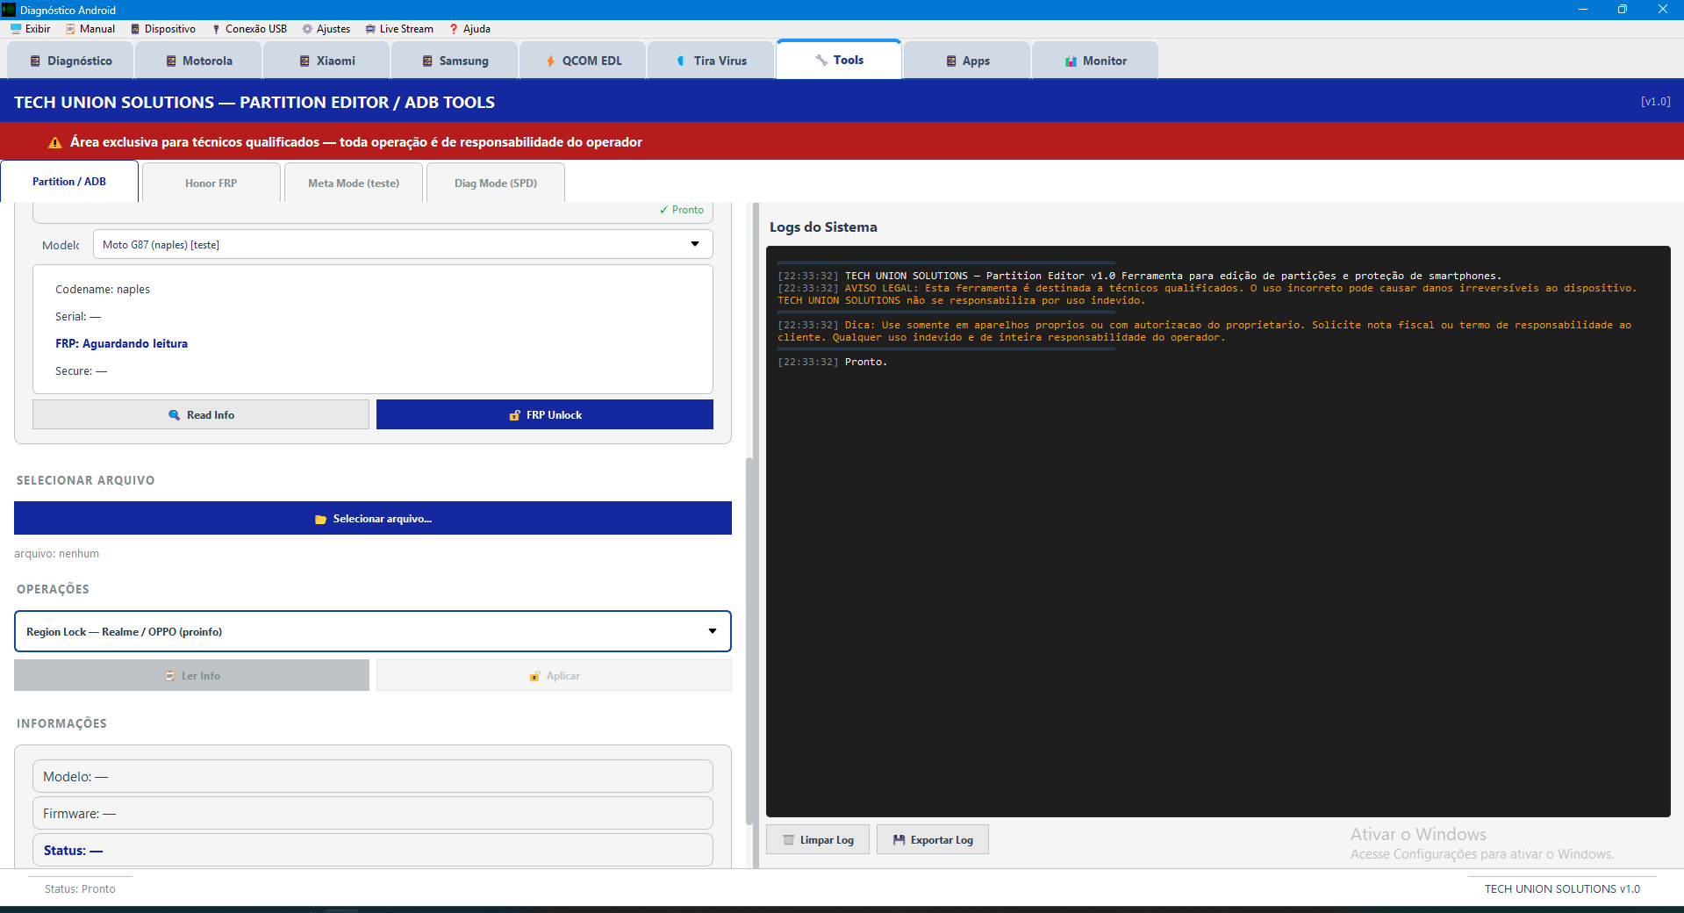This screenshot has height=913, width=1684.
Task: Select the Partition / ADB sub-tab
Action: click(69, 182)
